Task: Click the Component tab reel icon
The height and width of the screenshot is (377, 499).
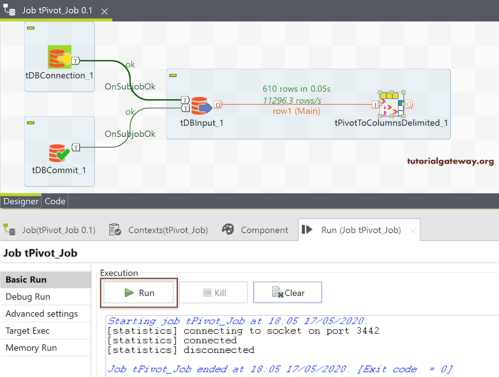Action: (x=227, y=230)
